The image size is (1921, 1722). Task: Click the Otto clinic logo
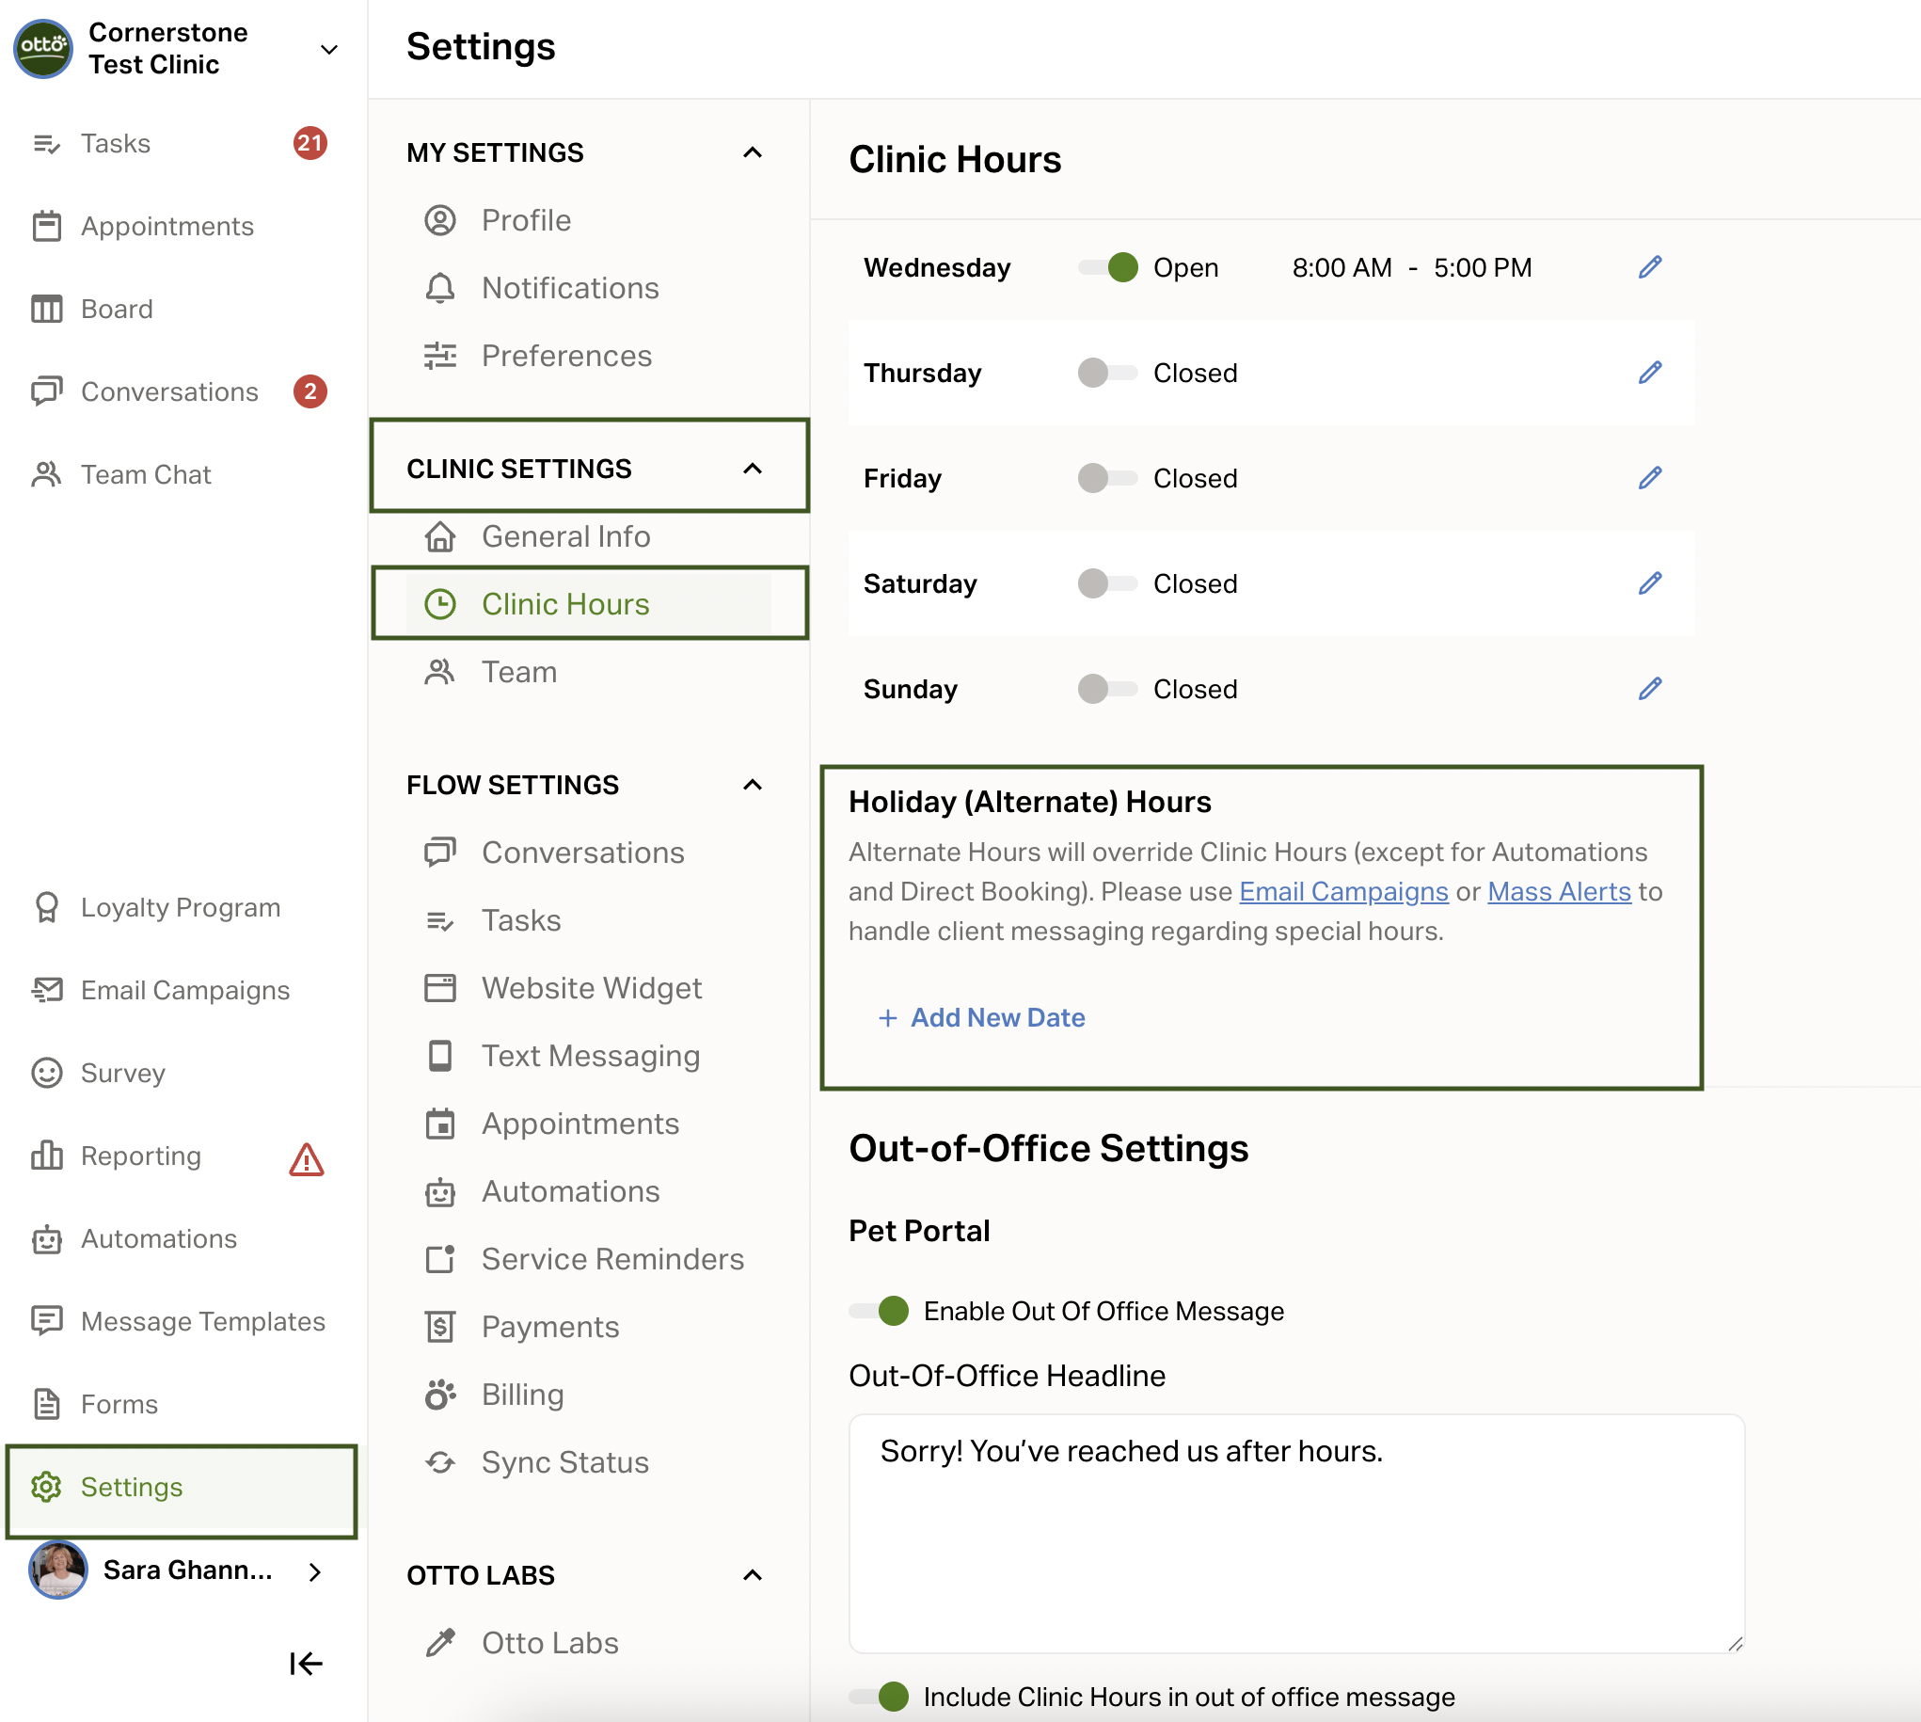pyautogui.click(x=42, y=48)
